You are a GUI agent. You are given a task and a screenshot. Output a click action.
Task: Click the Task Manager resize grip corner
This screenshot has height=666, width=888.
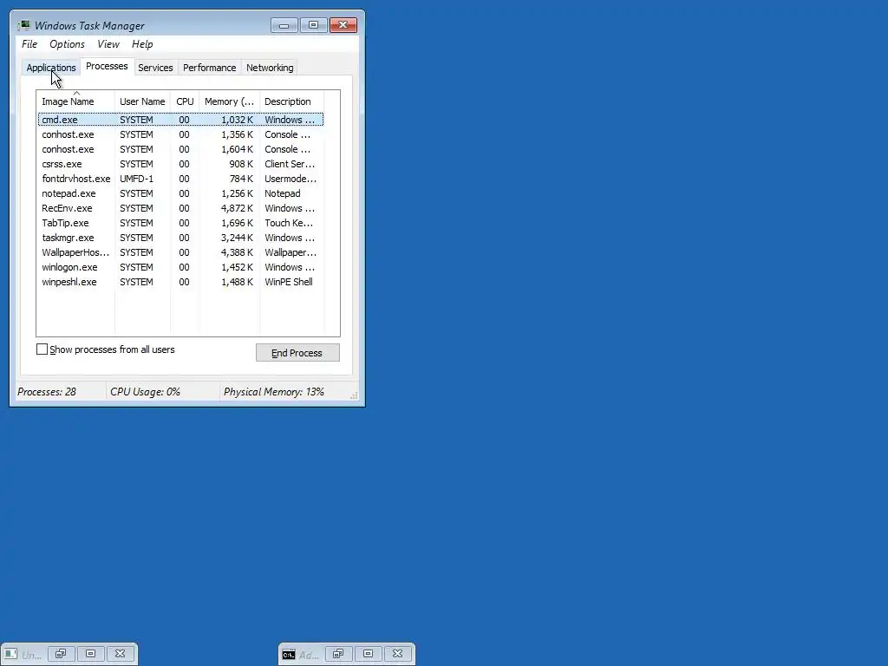point(354,395)
